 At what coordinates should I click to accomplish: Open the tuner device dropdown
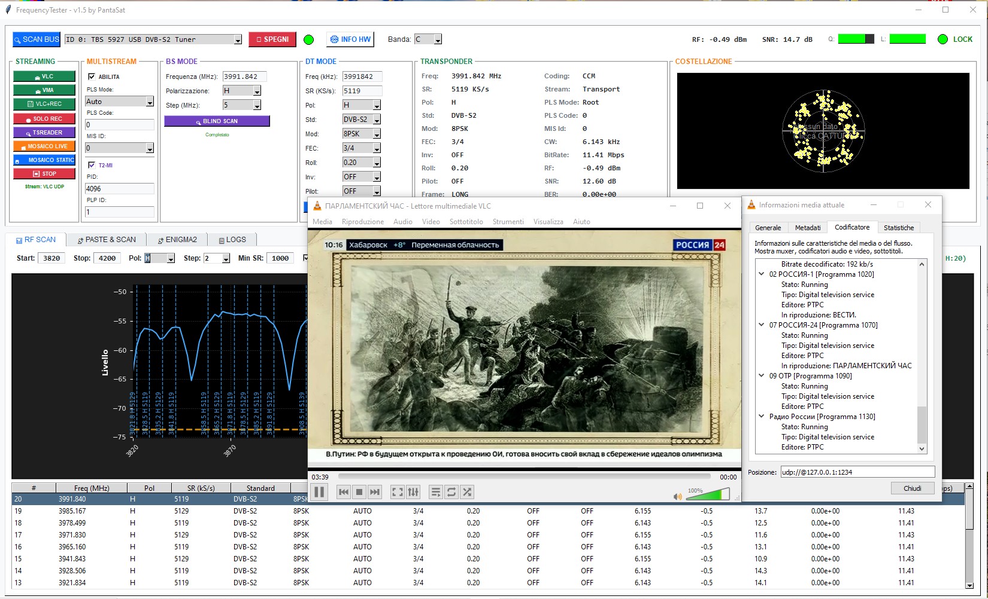click(x=238, y=40)
